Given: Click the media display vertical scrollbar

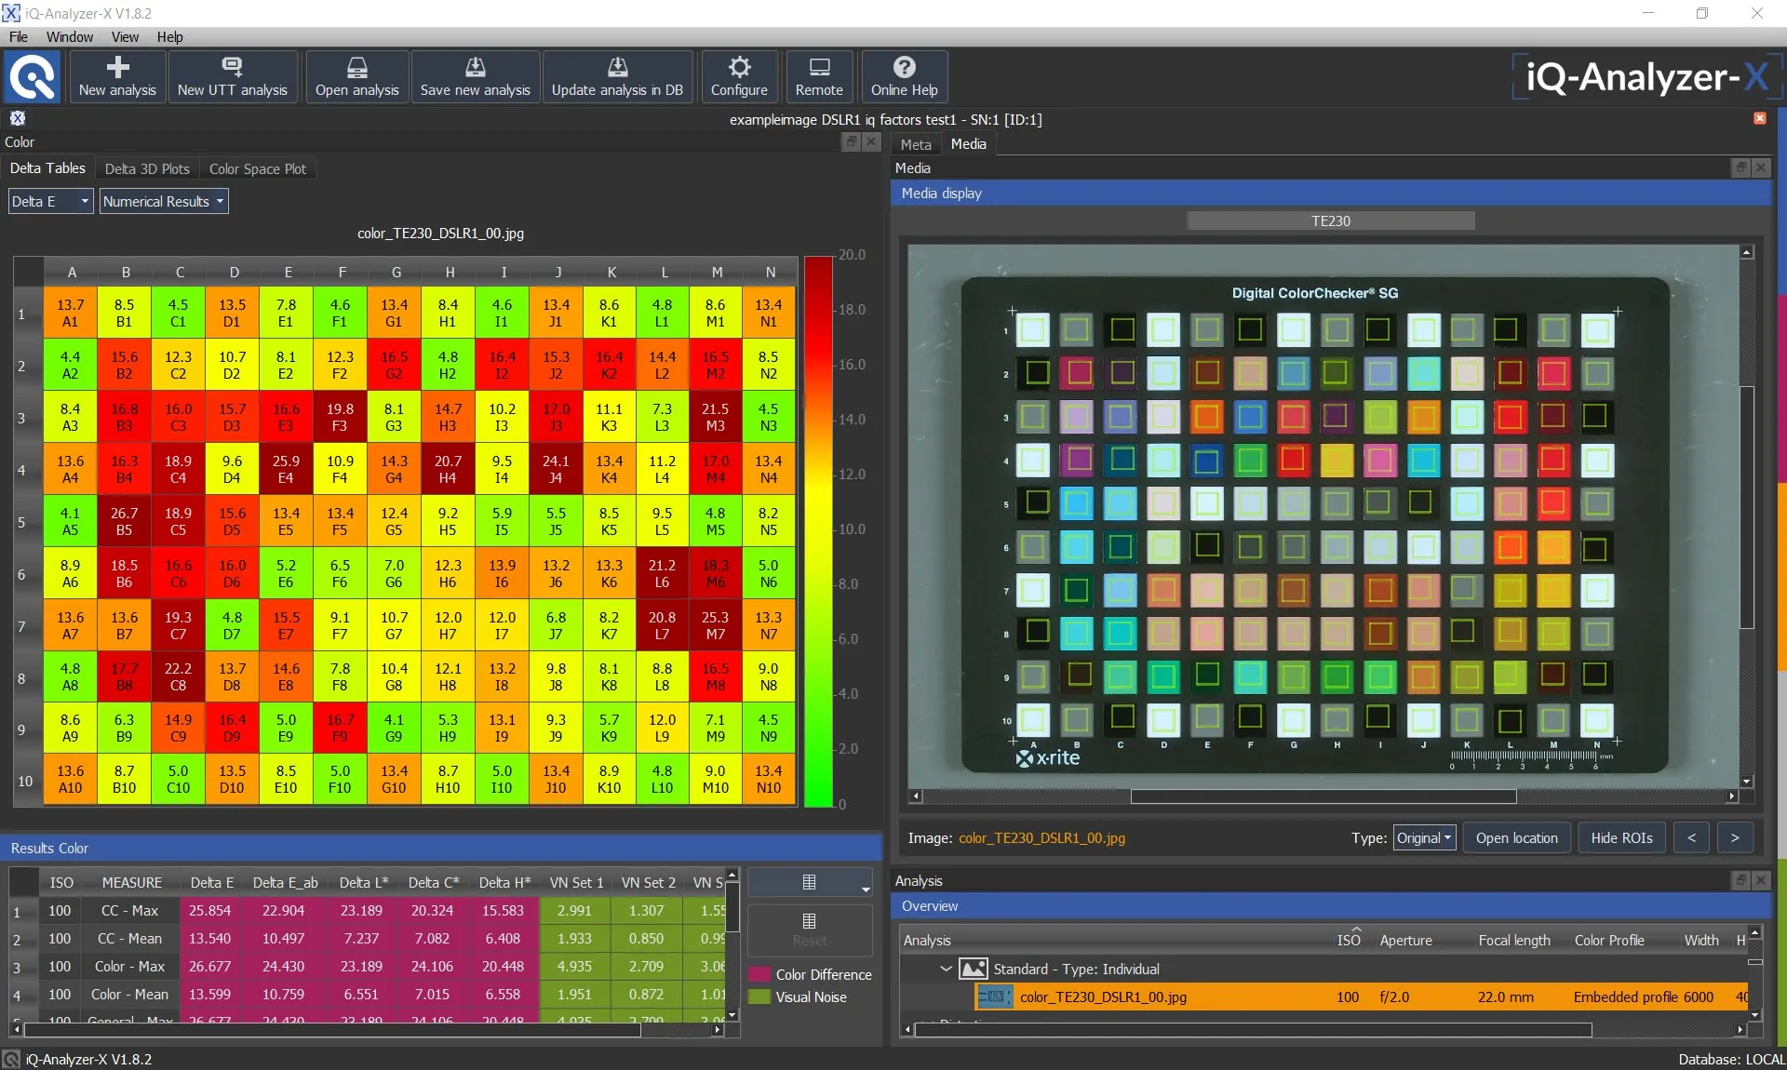Looking at the screenshot, I should coord(1747,516).
